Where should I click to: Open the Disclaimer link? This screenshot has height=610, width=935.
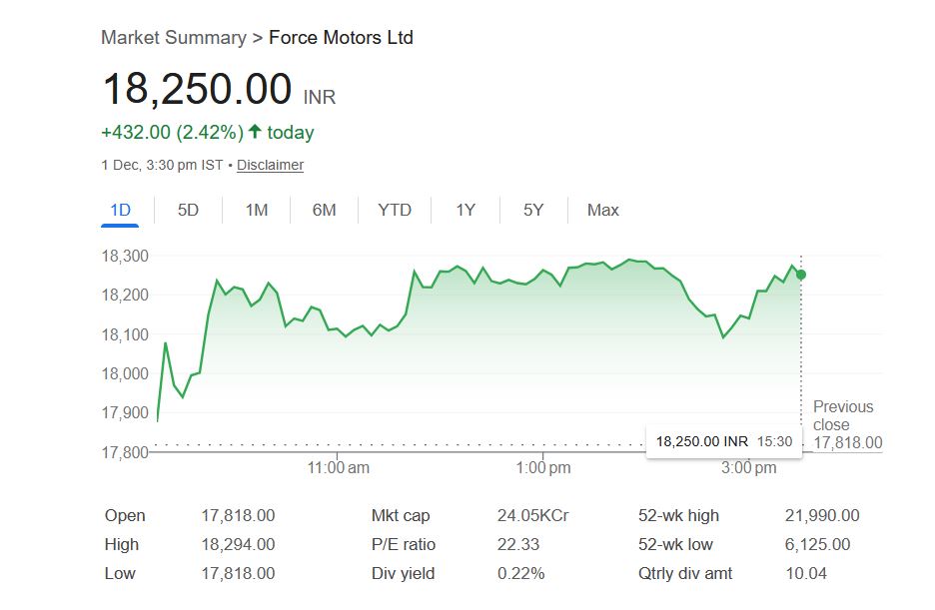[270, 165]
